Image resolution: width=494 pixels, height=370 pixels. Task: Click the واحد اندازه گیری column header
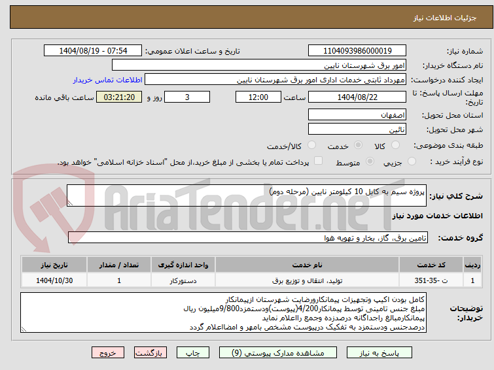(183, 265)
